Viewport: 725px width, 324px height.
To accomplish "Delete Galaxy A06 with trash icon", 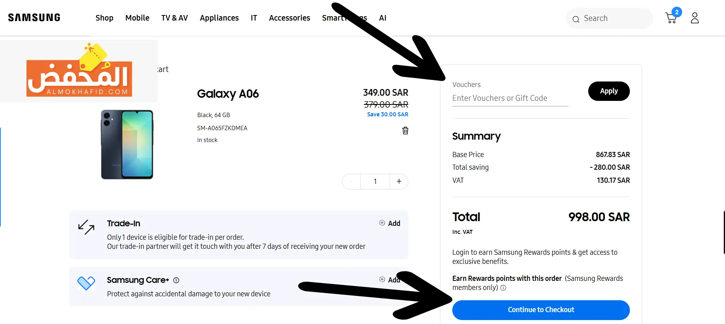I will [405, 131].
